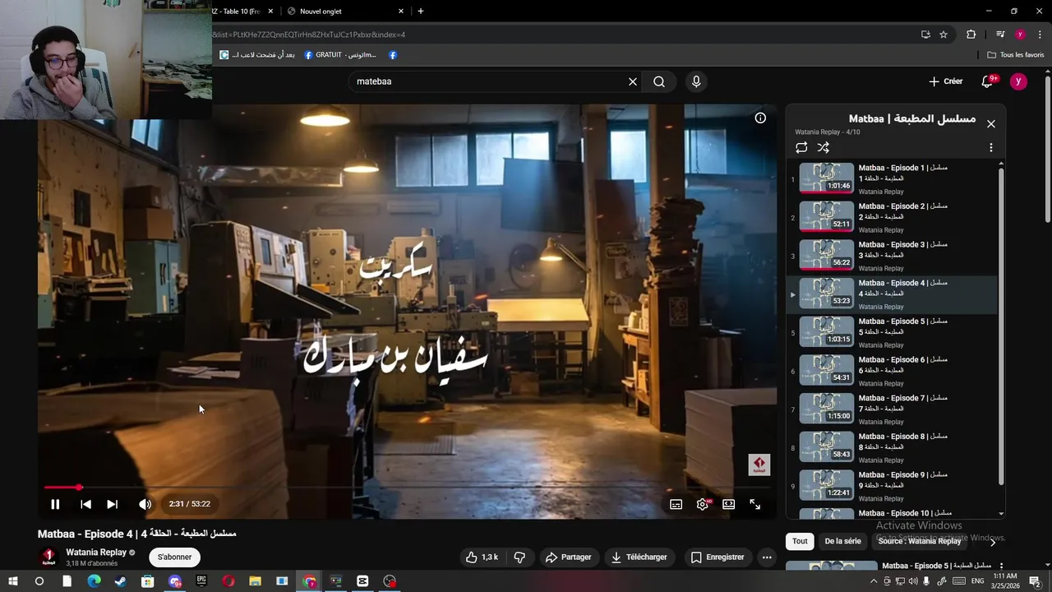Close the Matbaa playlist panel

pyautogui.click(x=991, y=123)
